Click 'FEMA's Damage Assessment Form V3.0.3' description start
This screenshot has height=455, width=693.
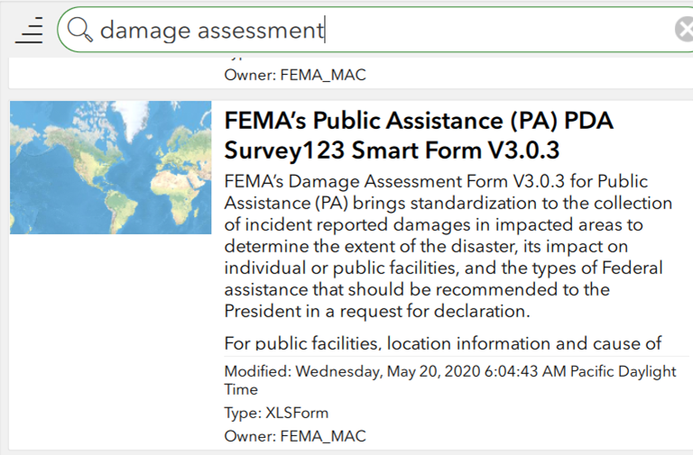361,182
